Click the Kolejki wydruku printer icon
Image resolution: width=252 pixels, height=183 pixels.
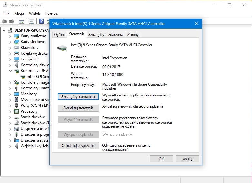16,53
